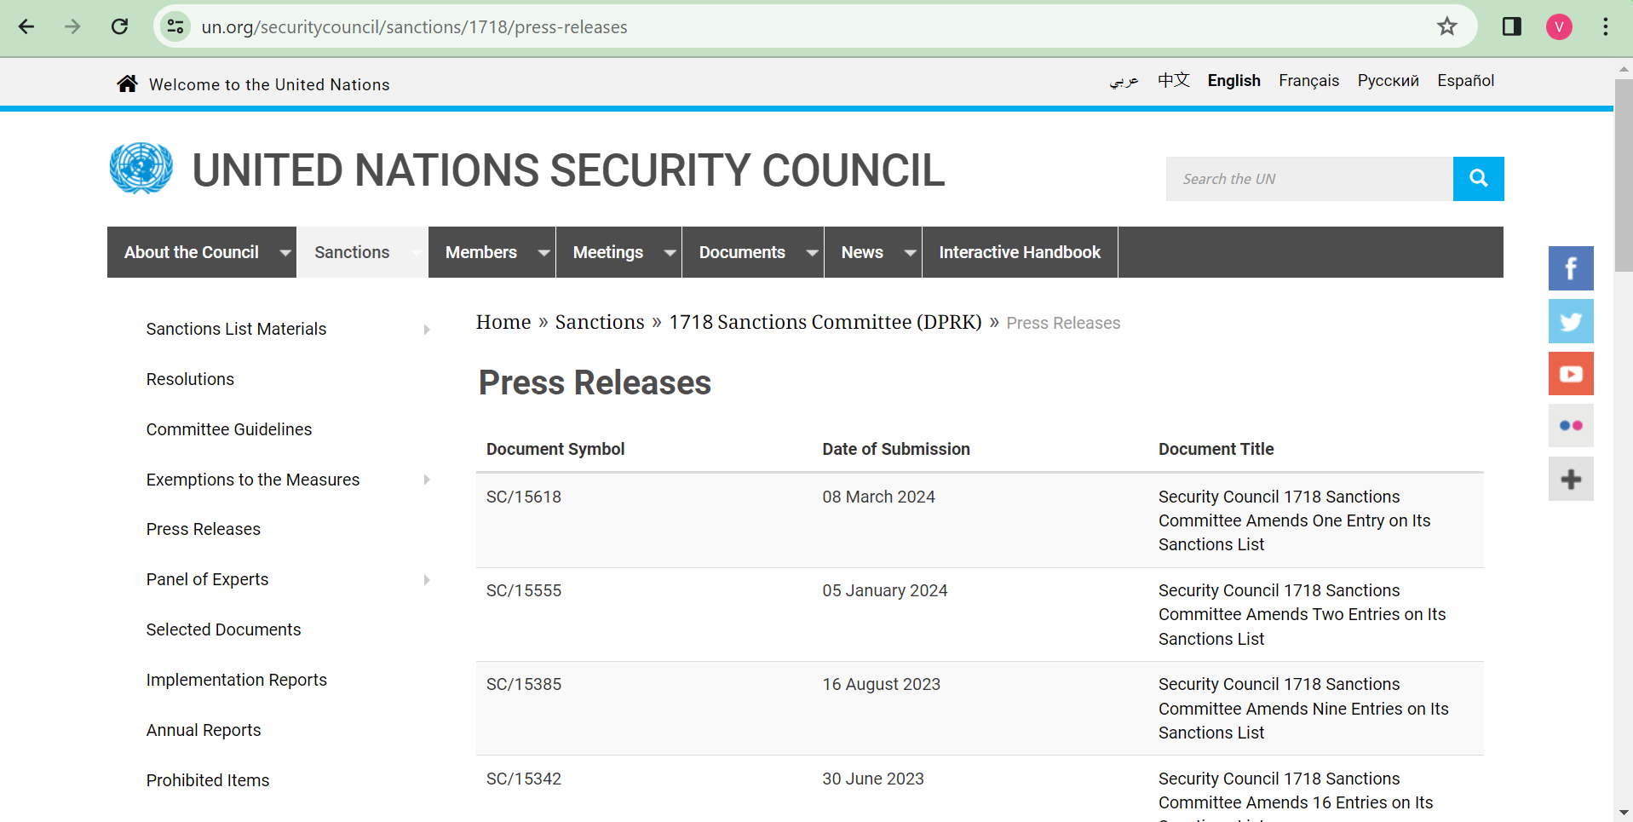
Task: Expand the News menu arrow
Action: (910, 253)
